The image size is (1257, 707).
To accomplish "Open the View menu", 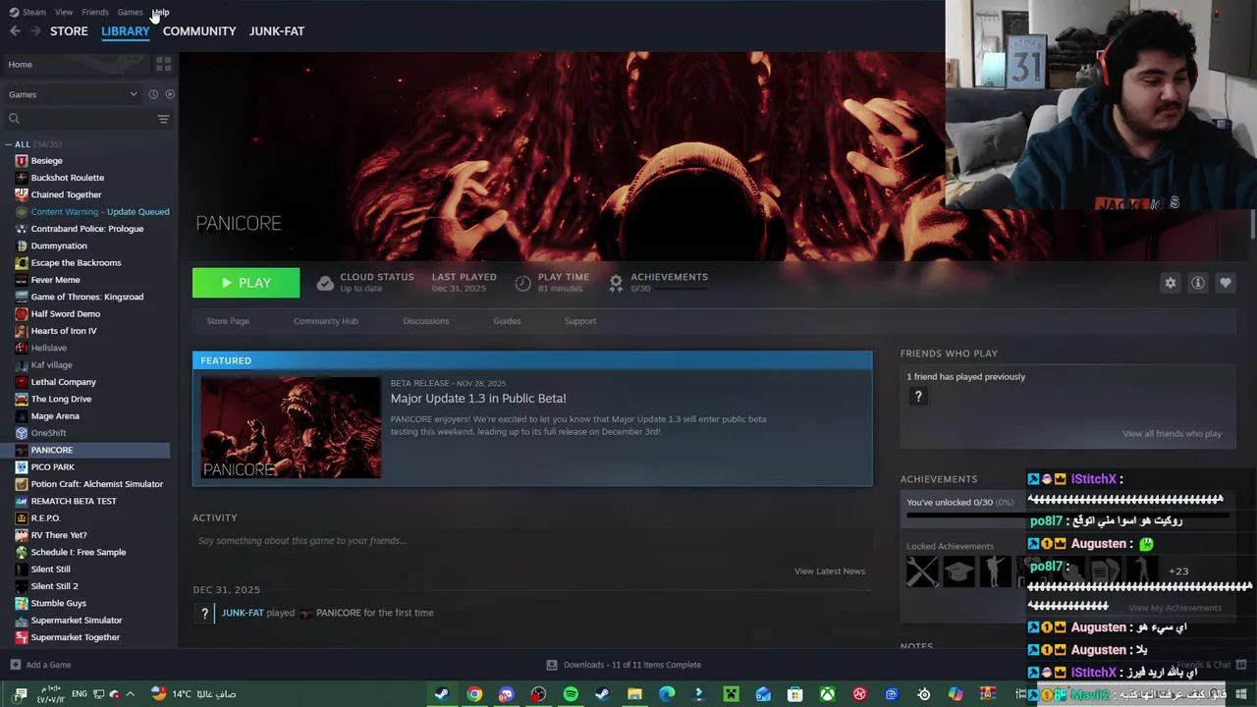I will point(64,12).
